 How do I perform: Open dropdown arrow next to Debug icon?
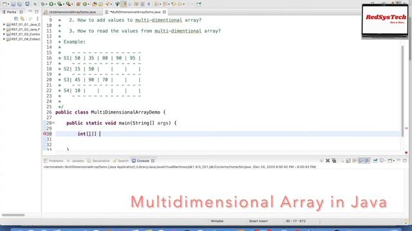click(46, 4)
